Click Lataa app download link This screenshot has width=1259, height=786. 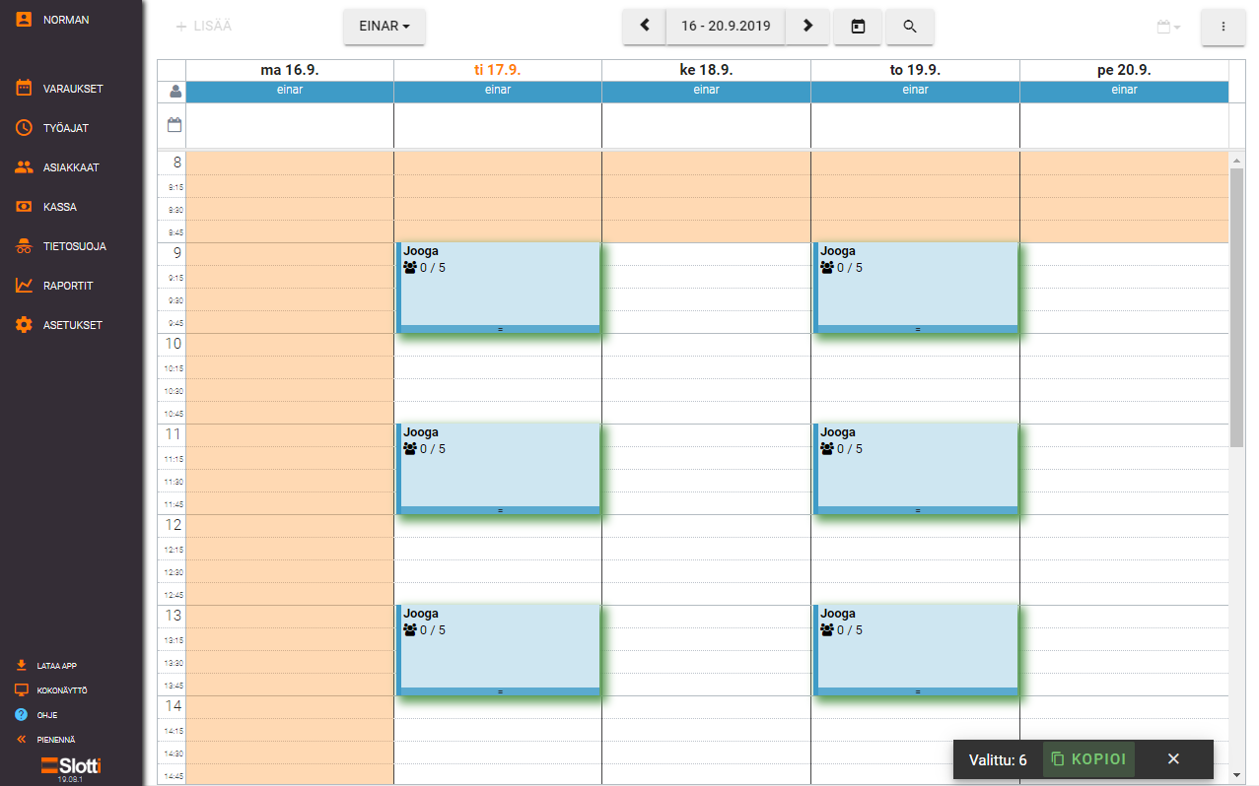point(56,666)
